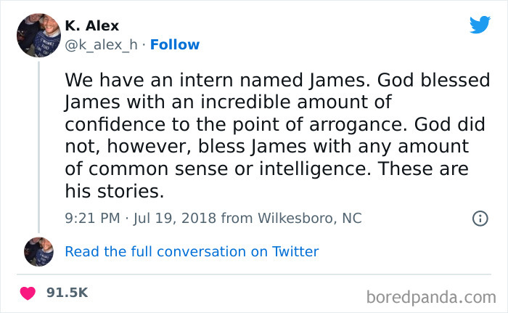Image resolution: width=508 pixels, height=313 pixels.
Task: Read the full conversation on Twitter
Action: (x=192, y=252)
